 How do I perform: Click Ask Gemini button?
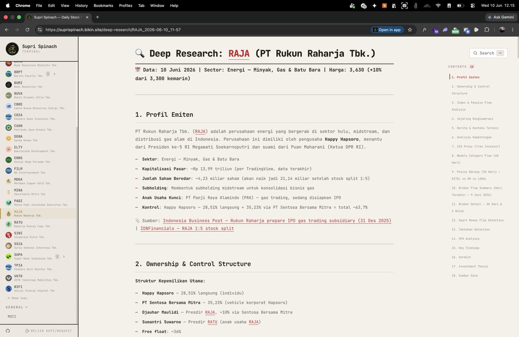501,17
